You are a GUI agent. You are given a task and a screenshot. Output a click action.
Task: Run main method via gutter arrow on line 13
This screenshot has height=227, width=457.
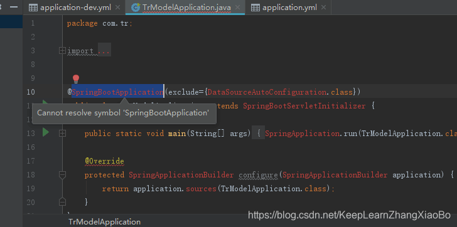click(45, 132)
